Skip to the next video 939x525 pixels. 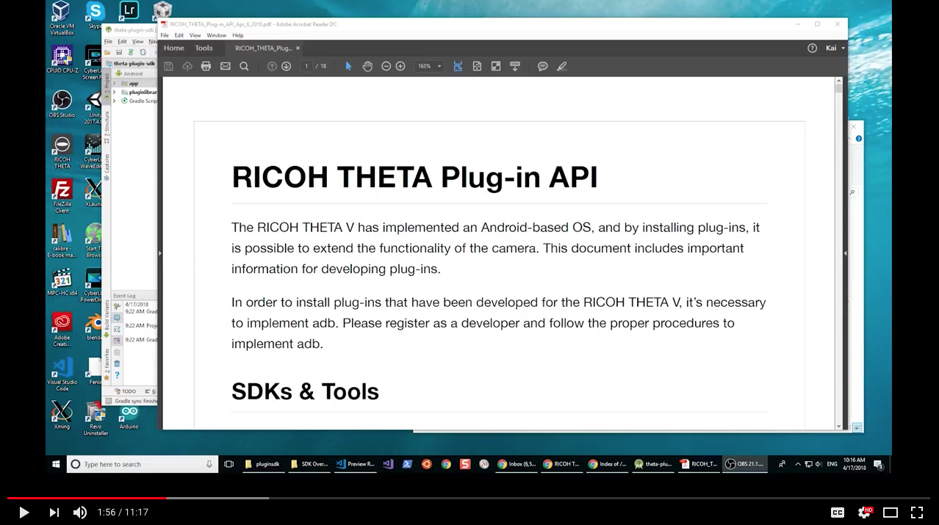[54, 513]
